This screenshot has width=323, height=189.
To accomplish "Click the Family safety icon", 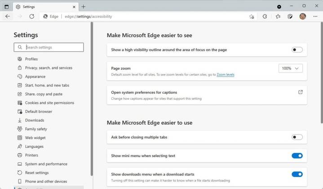I will pyautogui.click(x=20, y=129).
